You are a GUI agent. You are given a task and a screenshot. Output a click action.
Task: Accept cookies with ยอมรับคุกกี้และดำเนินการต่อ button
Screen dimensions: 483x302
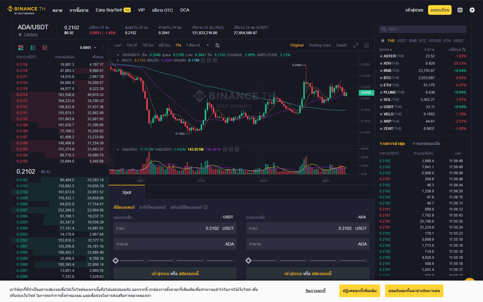coord(414,291)
